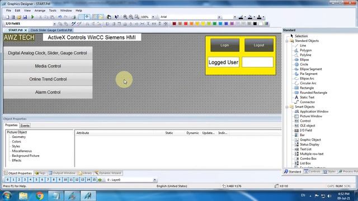358x201 pixels.
Task: Click the eyedropper copy properties icon
Action: [73, 23]
